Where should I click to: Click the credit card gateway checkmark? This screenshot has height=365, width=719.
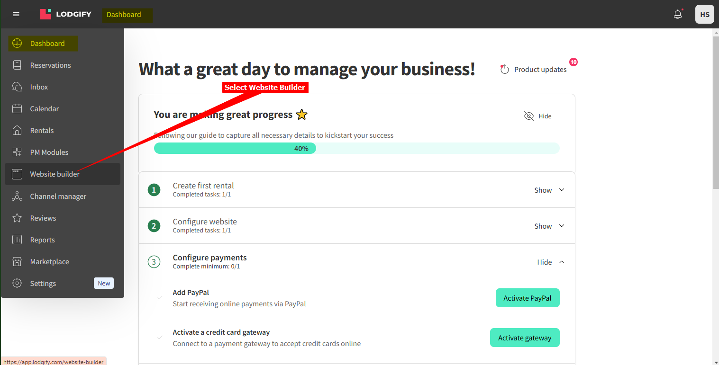[x=160, y=338]
